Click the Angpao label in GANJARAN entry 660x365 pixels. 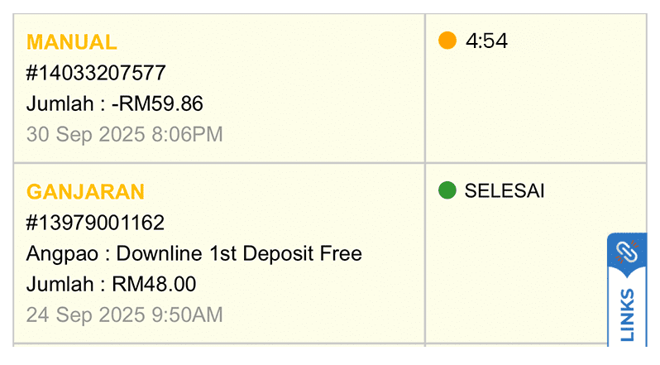tap(59, 253)
